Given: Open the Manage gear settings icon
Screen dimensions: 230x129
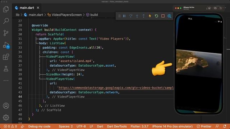Looking at the screenshot, I should (x=6, y=118).
